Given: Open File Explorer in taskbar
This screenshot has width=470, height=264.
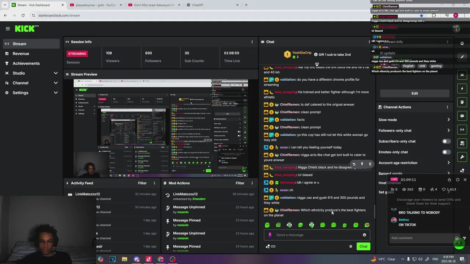Looking at the screenshot, I should (124, 259).
